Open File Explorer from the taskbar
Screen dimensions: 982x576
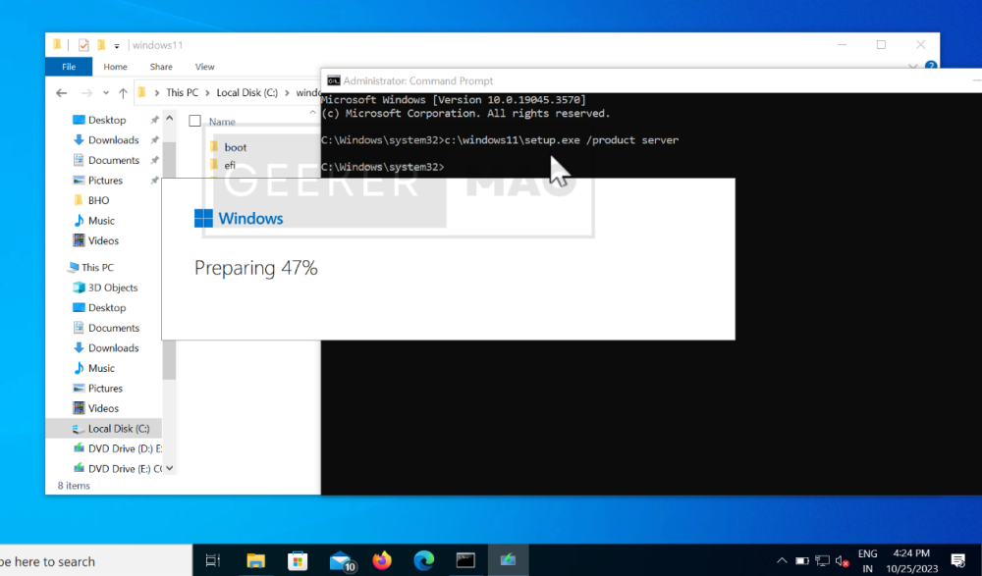(255, 560)
